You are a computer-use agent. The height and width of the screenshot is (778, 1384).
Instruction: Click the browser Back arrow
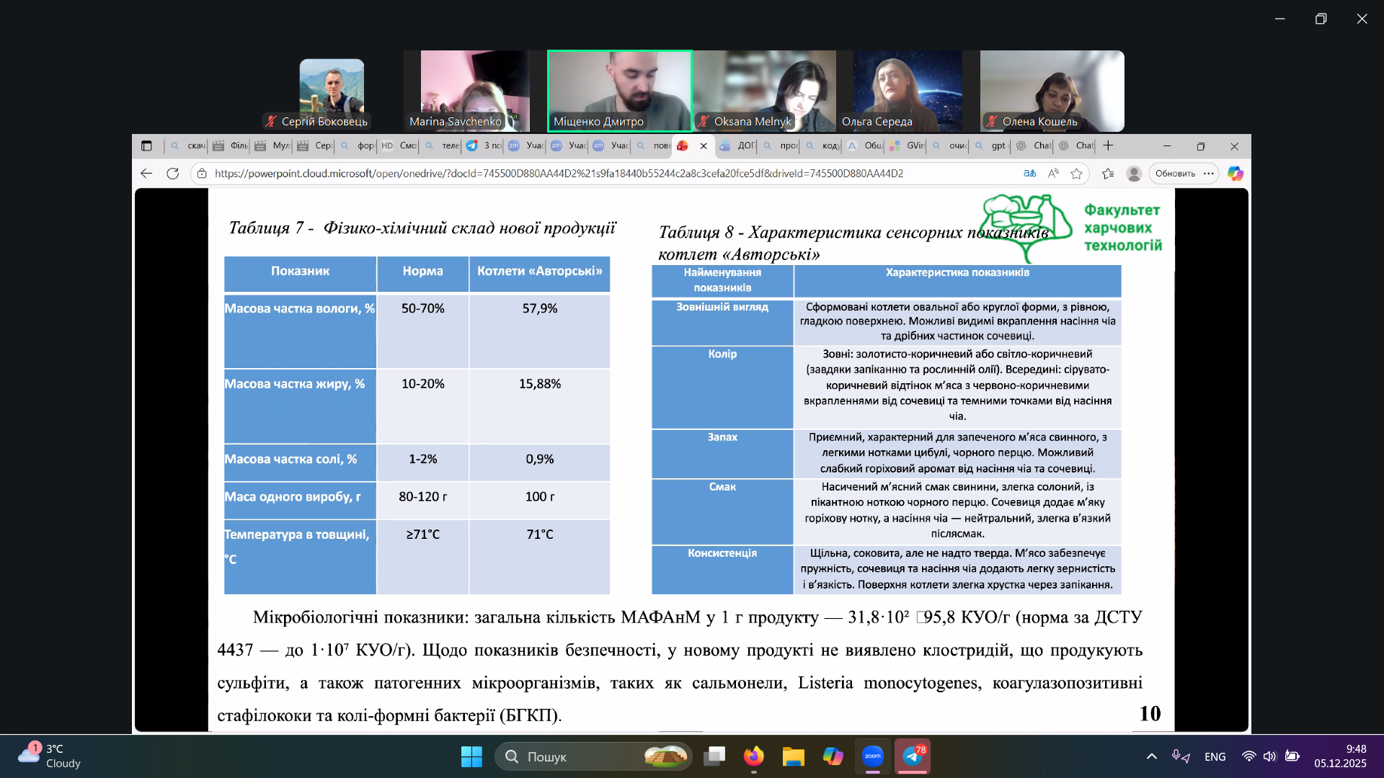(x=146, y=174)
